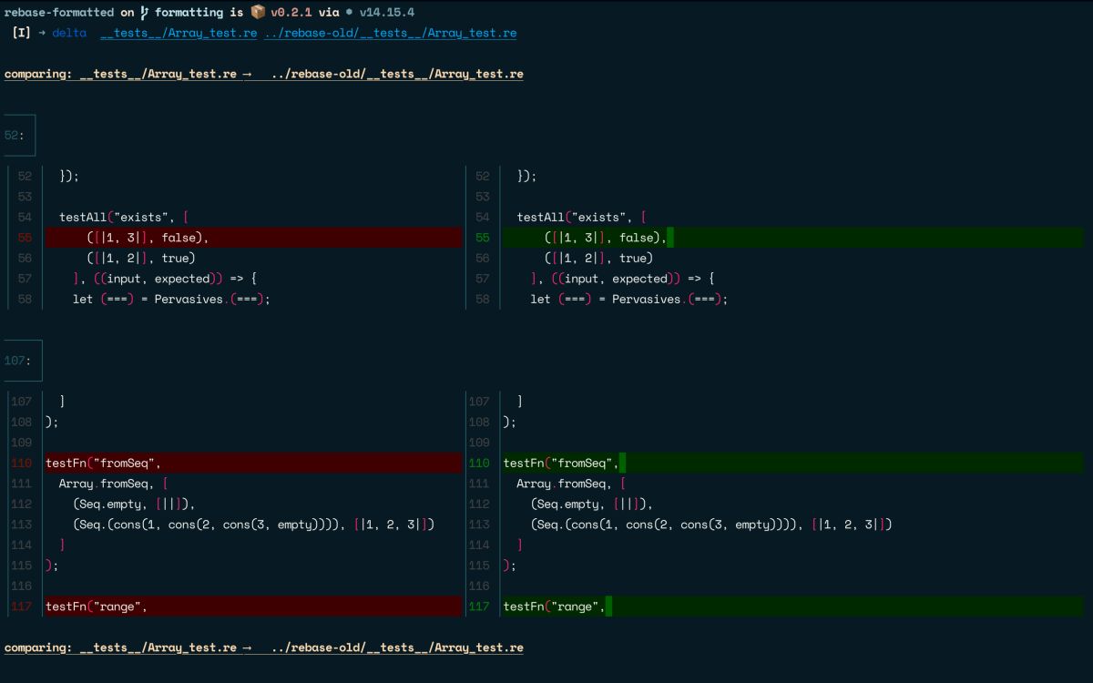Click left pane "Array.fromSeq, [" line
The image size is (1093, 683).
coord(114,484)
